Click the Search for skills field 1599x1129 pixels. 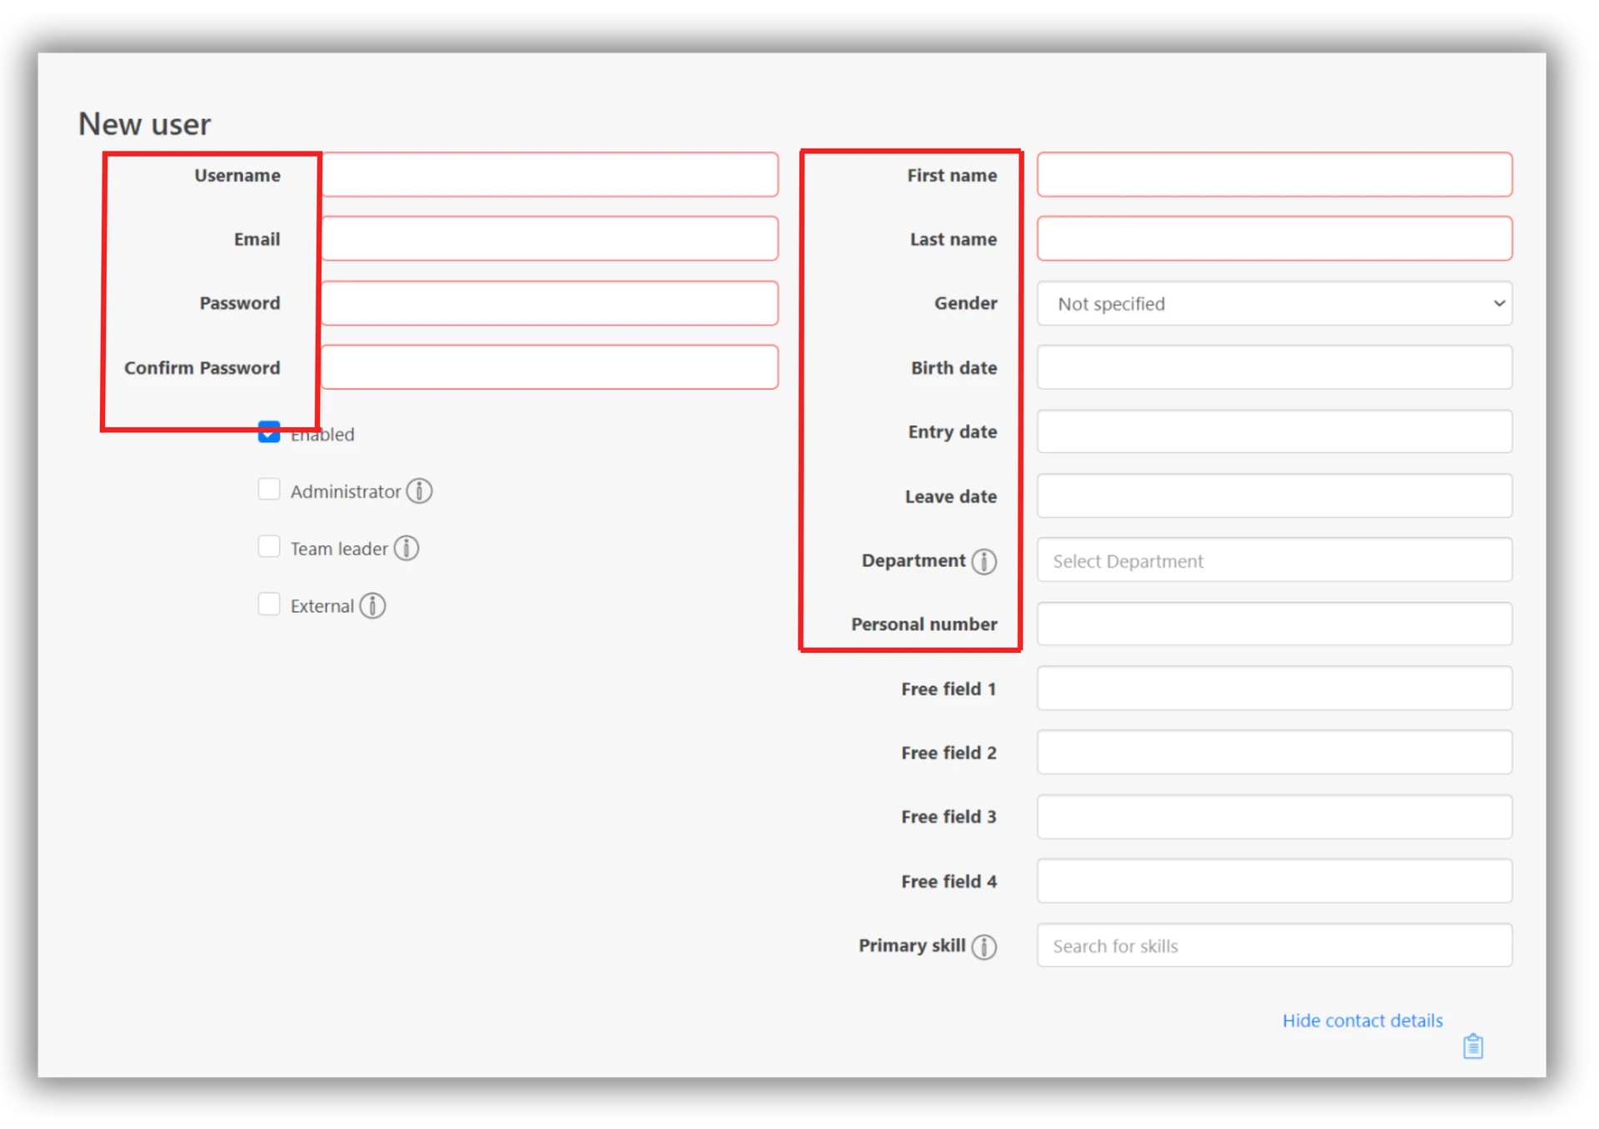coord(1273,946)
